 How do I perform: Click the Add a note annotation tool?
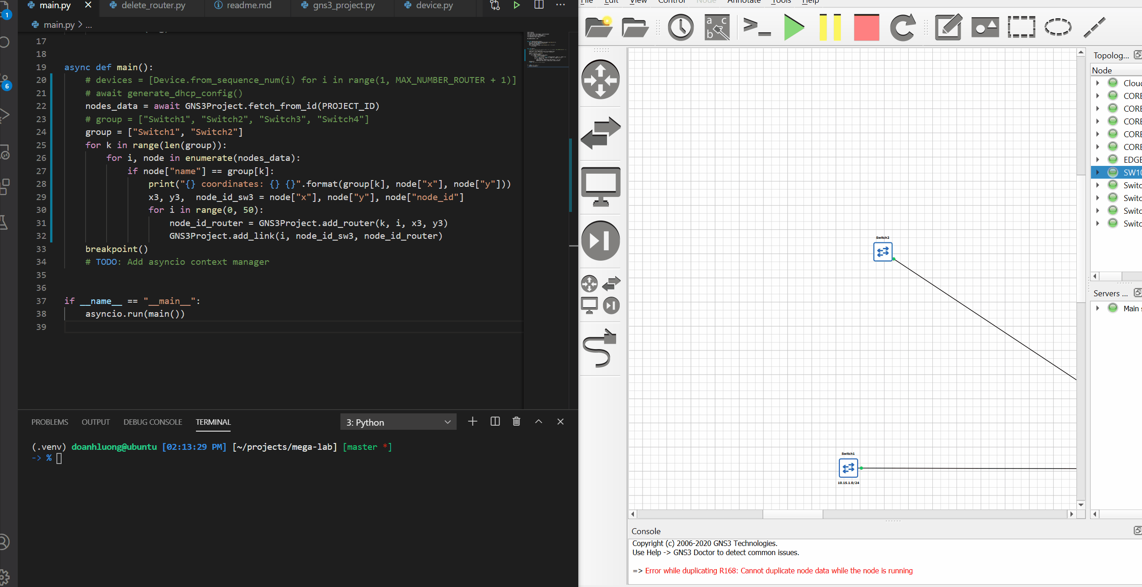(x=947, y=28)
